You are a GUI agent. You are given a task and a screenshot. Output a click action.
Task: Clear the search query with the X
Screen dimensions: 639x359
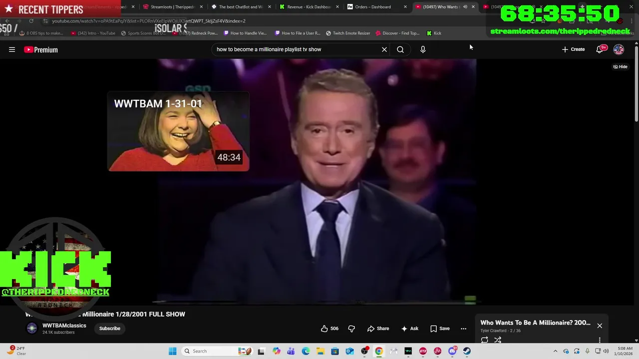pyautogui.click(x=384, y=49)
